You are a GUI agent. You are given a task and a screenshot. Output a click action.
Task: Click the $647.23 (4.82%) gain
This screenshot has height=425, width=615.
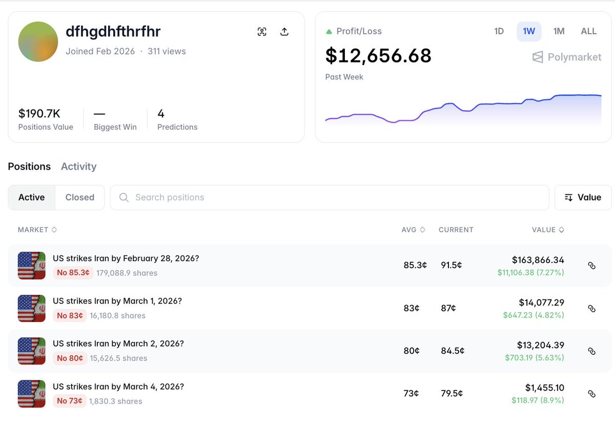pos(534,315)
